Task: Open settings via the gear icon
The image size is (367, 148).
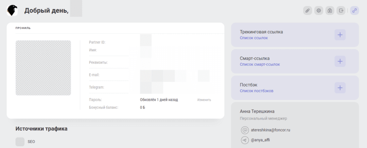Action: click(319, 10)
